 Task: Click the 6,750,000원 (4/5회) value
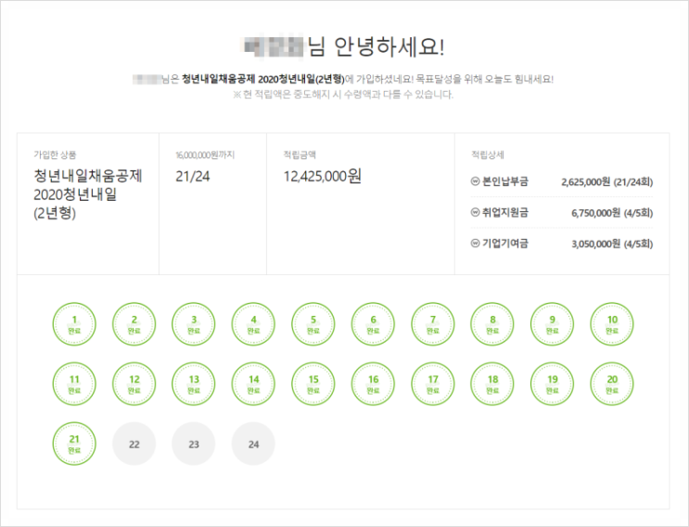point(612,213)
